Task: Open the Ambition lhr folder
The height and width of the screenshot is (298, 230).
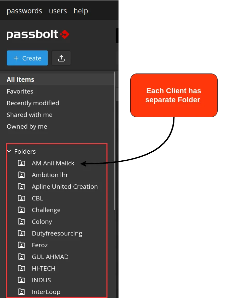Action: point(50,175)
